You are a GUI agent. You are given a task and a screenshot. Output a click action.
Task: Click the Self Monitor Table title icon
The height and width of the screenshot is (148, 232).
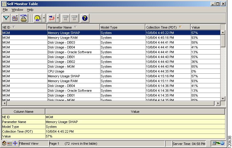(x=4, y=4)
